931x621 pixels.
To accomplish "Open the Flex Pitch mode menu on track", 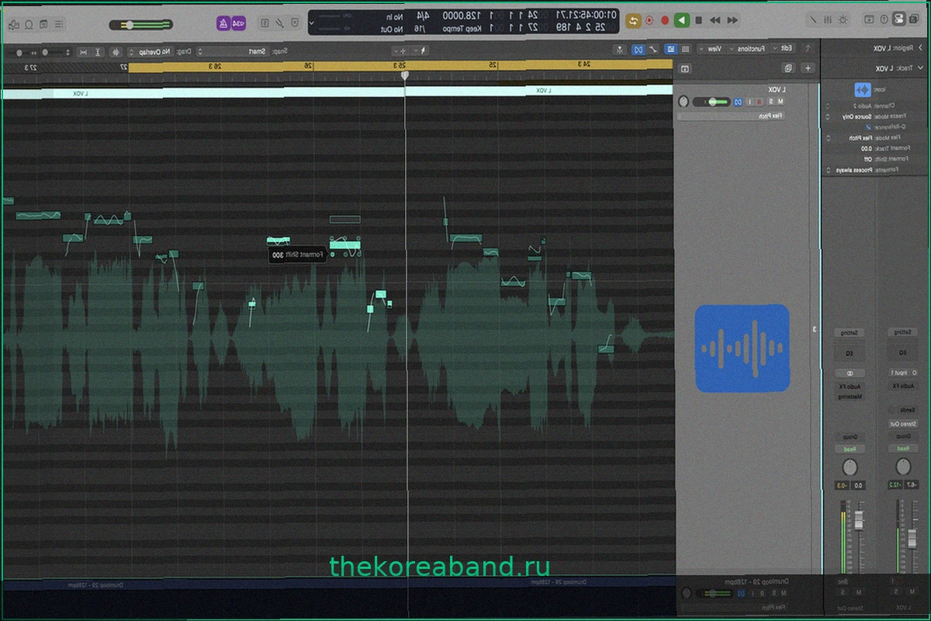I will tap(731, 116).
